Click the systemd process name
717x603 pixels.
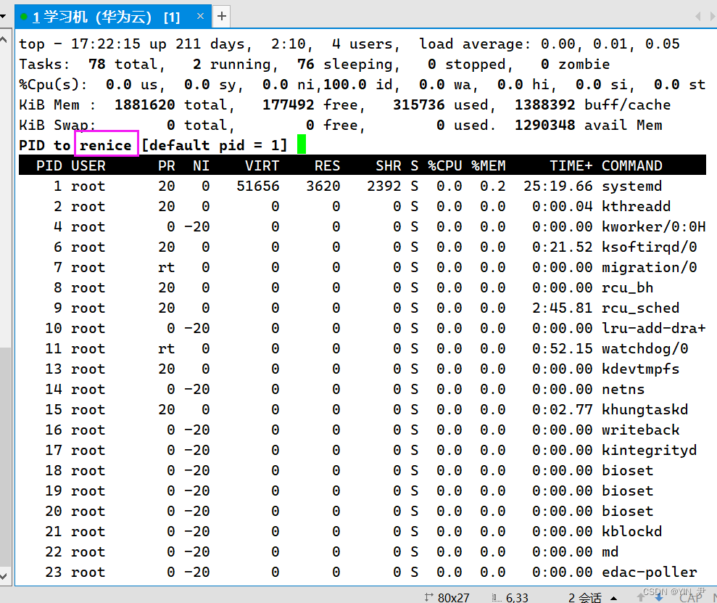(632, 186)
